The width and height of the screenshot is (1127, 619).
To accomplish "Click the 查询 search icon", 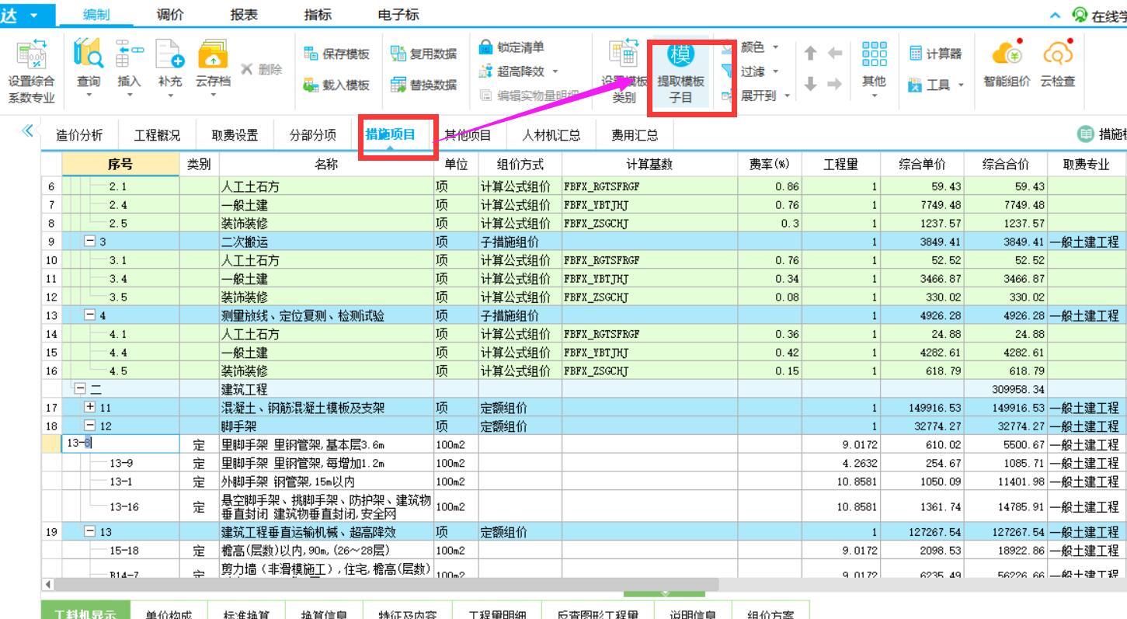I will tap(88, 54).
